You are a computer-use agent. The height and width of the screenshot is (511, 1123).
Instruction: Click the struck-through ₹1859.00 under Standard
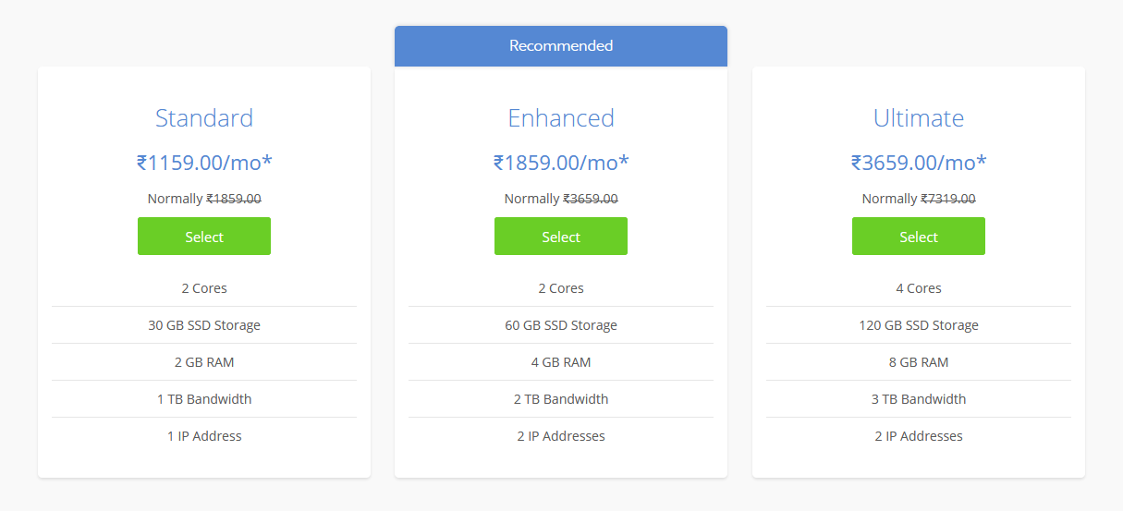[233, 199]
